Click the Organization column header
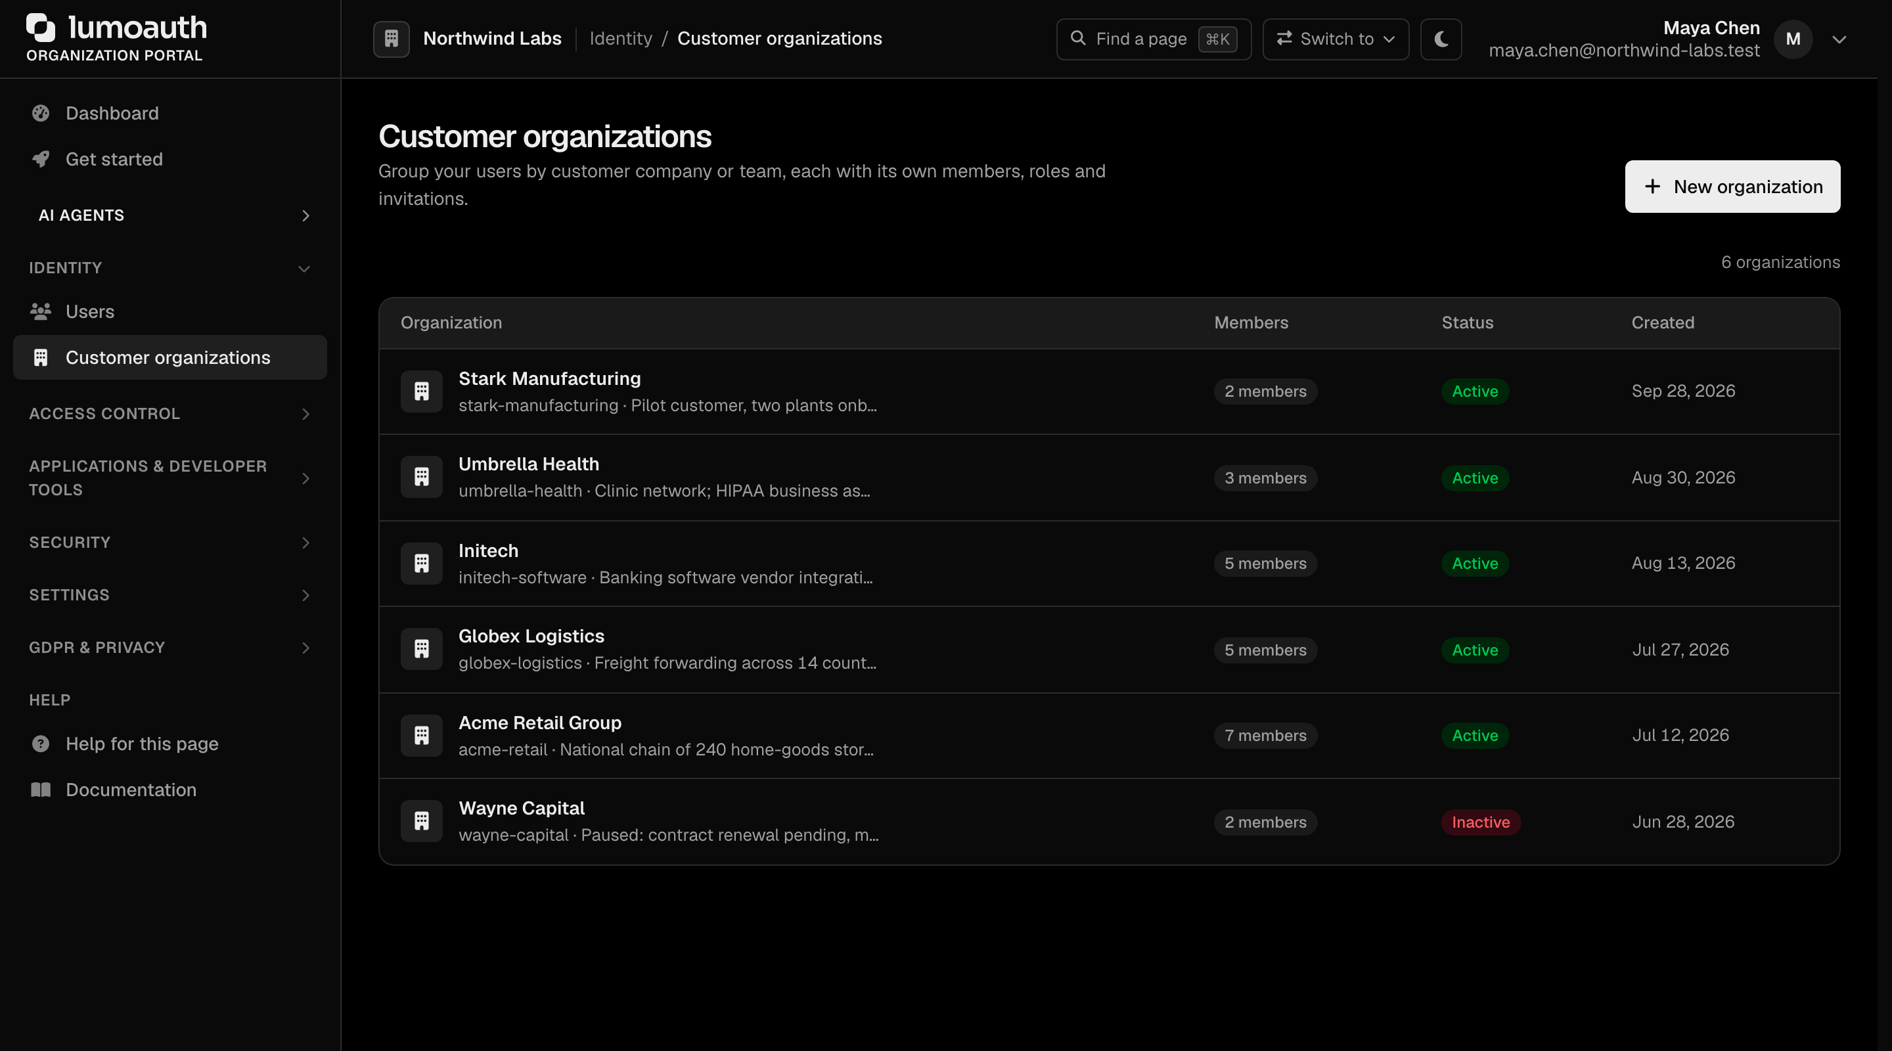The height and width of the screenshot is (1051, 1892). pyautogui.click(x=451, y=323)
